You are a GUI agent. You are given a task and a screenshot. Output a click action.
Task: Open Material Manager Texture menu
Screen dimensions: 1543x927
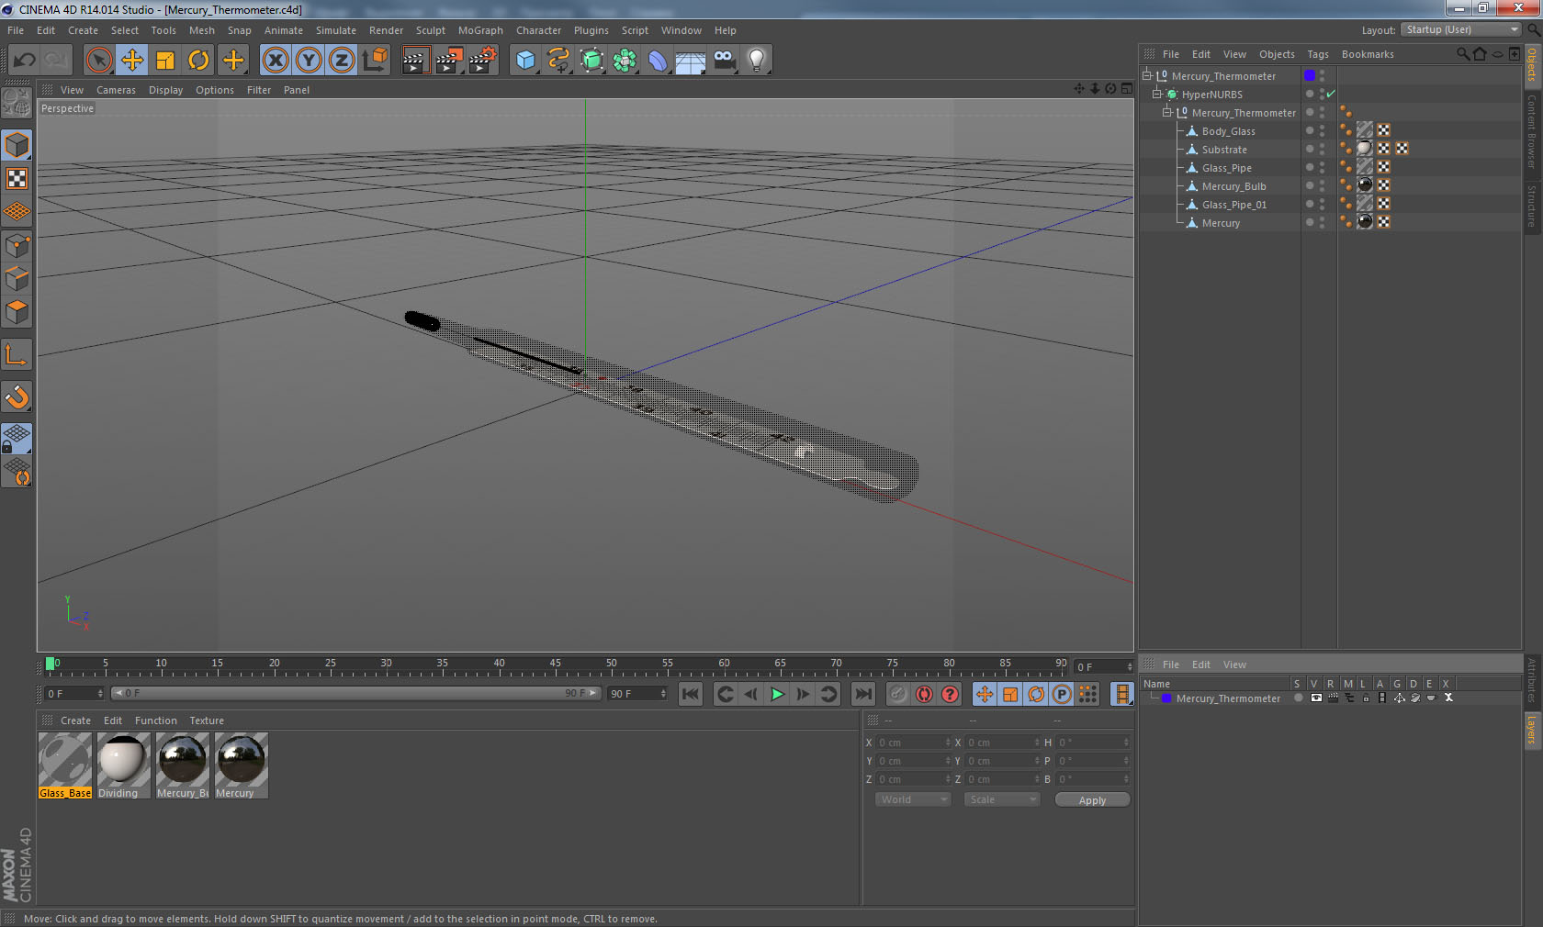(x=207, y=720)
